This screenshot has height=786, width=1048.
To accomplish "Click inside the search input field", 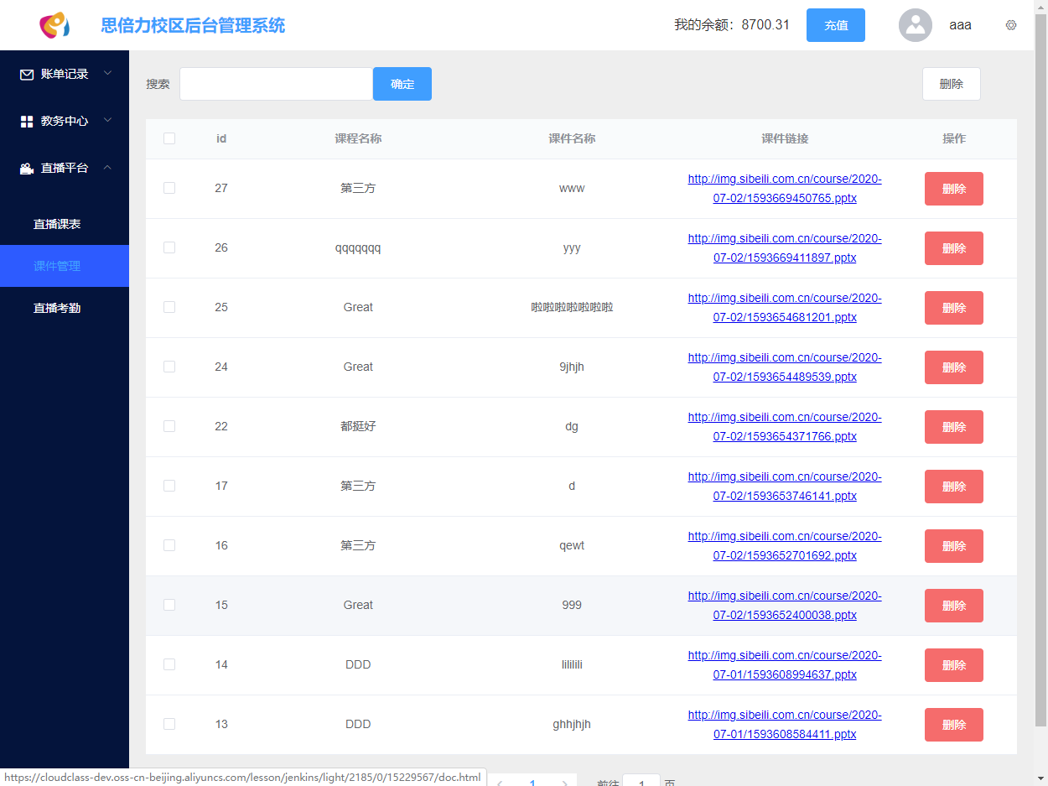I will (x=277, y=84).
